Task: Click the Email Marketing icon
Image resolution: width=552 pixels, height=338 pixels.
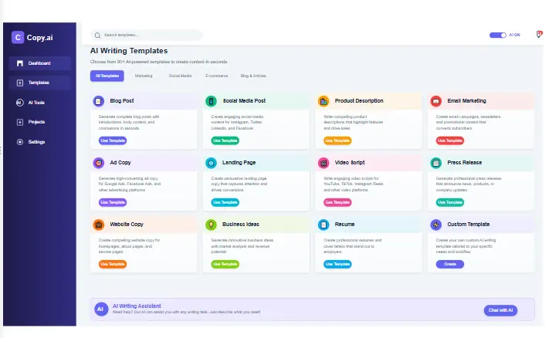Action: 436,101
